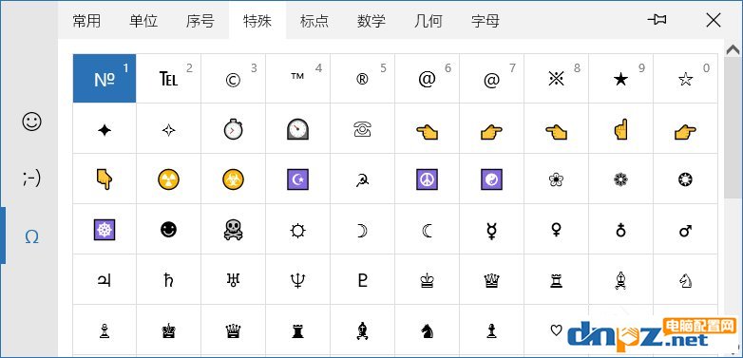743x358 pixels.
Task: Choose the white chess rook ♖
Action: (x=557, y=280)
